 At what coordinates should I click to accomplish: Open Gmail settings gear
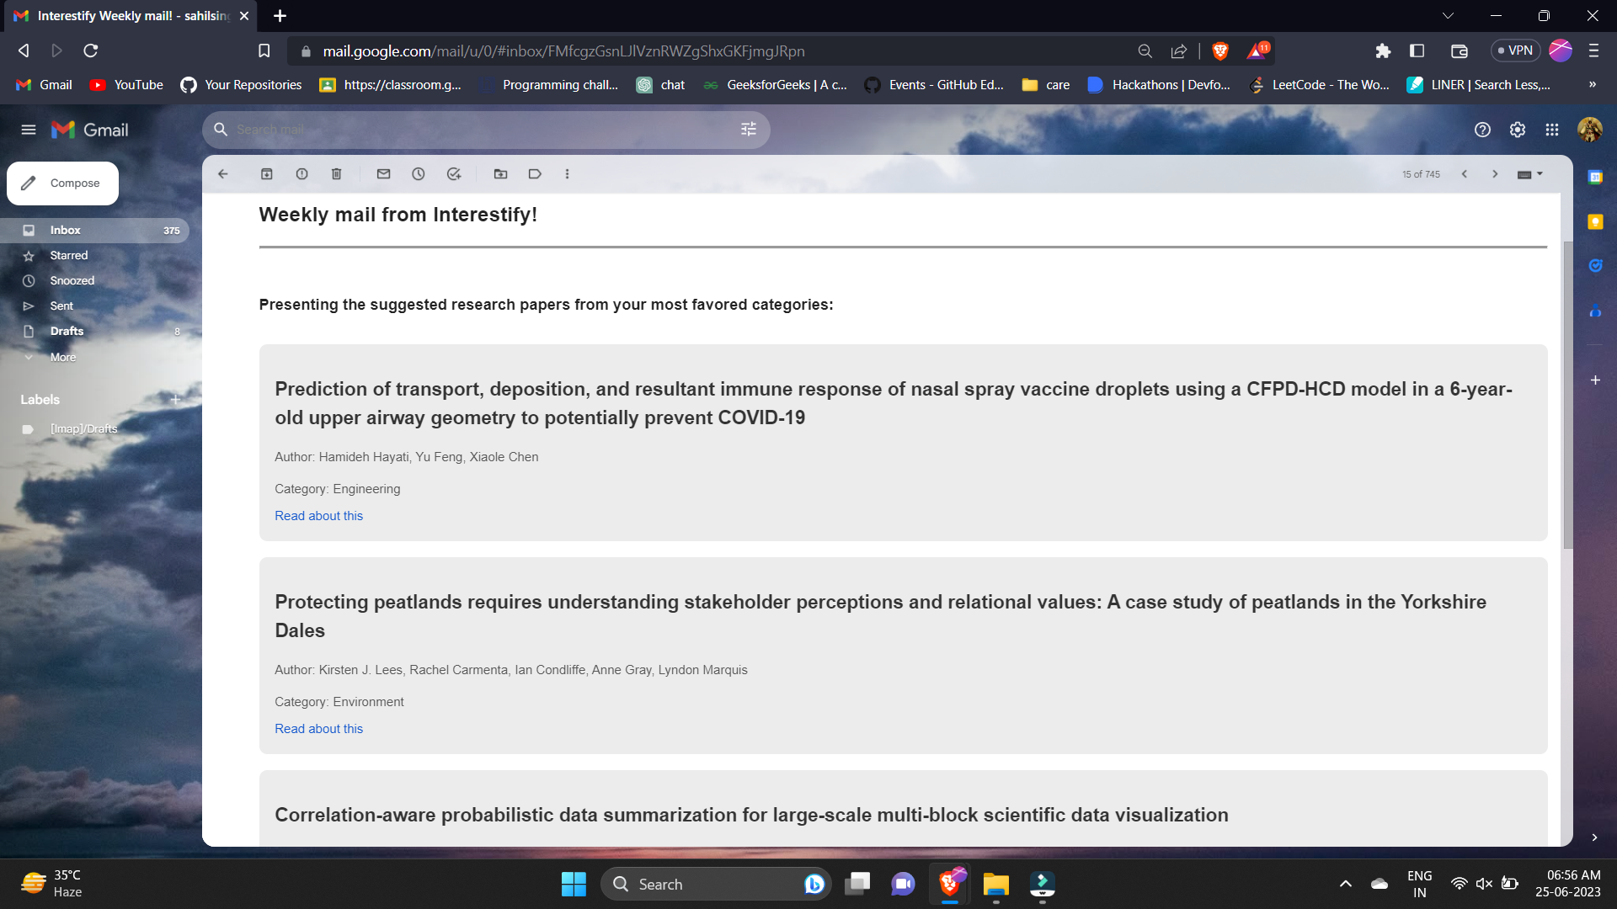click(1517, 130)
